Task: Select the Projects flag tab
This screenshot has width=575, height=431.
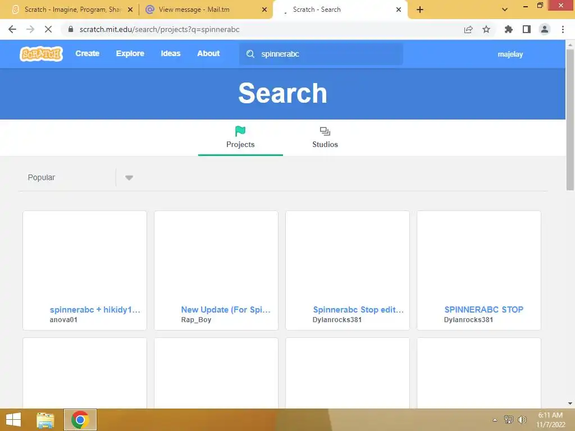Action: tap(240, 137)
